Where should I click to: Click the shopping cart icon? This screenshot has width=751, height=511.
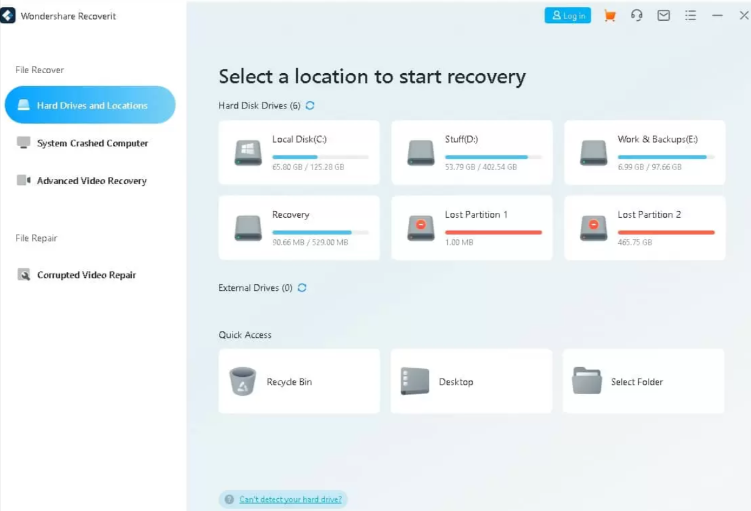coord(609,16)
